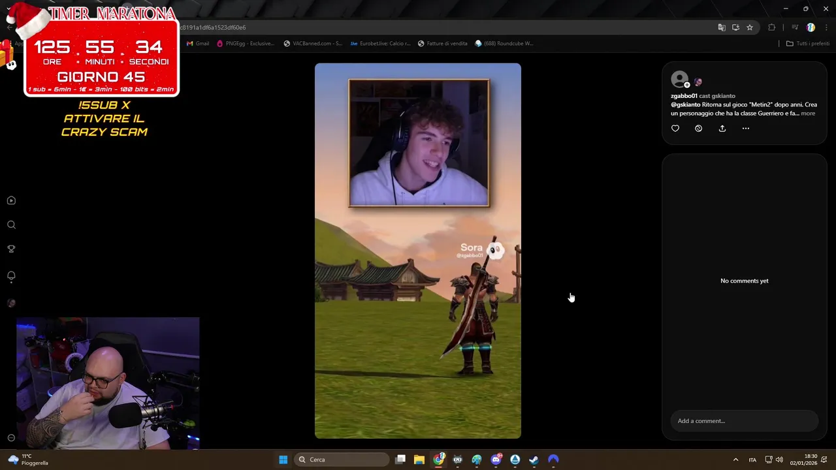Open search in the Sora sidebar
The image size is (836, 470).
pos(11,225)
